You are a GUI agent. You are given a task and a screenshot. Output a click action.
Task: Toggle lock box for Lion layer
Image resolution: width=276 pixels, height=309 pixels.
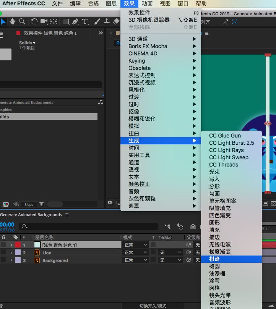4,252
